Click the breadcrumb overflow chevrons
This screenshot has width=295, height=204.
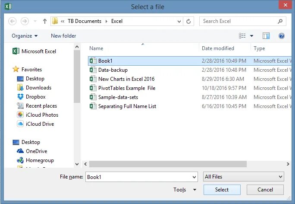point(63,21)
